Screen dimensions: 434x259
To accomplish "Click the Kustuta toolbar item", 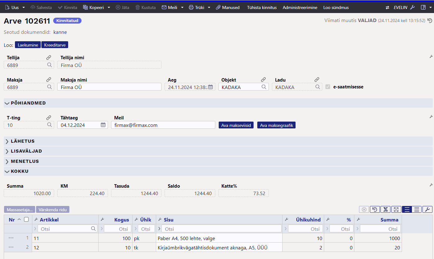I will pyautogui.click(x=146, y=7).
